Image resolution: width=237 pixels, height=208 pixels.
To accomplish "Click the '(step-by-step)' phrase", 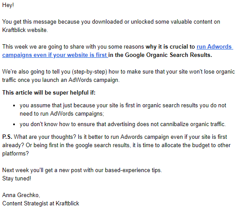I will (89, 72).
